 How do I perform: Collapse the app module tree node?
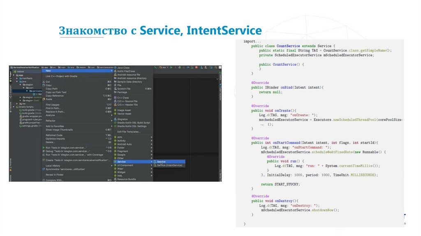click(x=15, y=75)
